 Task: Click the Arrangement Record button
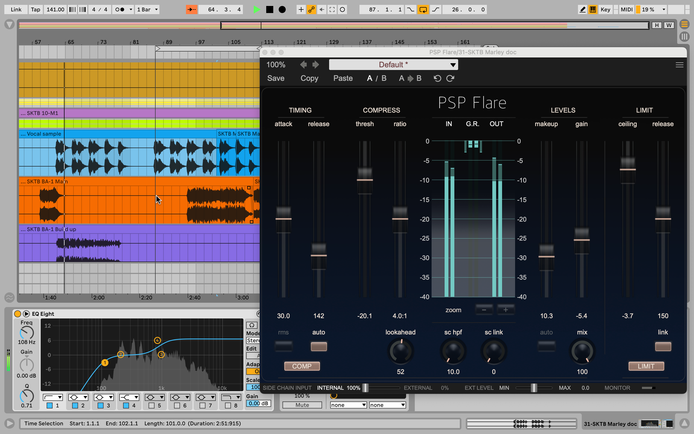[282, 9]
